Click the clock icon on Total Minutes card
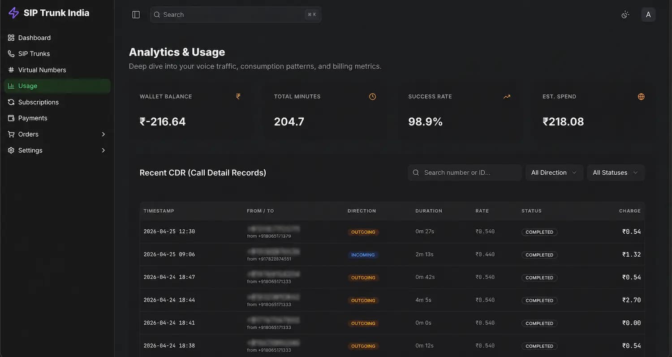 point(372,96)
